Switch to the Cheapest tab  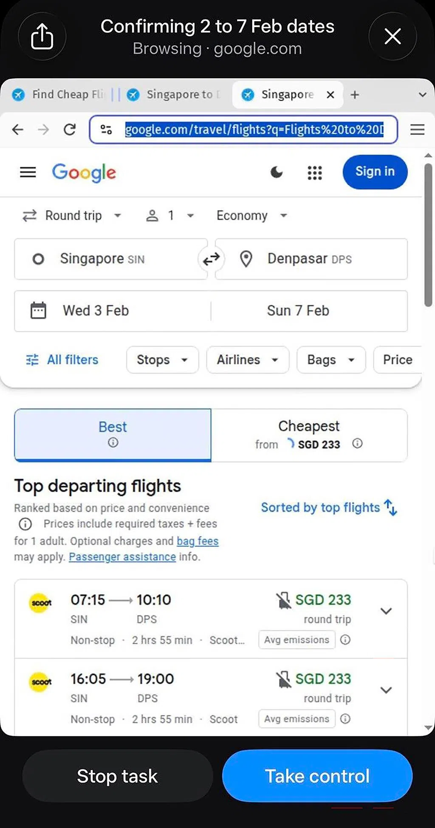point(309,435)
